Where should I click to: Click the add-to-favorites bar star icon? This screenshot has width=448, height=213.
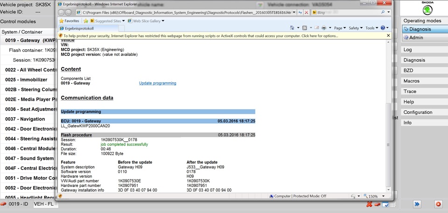click(x=86, y=21)
